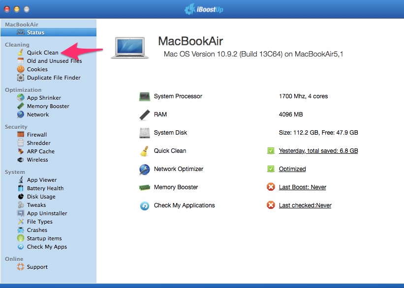Click the RAM stick icon in status list
The image size is (404, 288).
point(145,115)
